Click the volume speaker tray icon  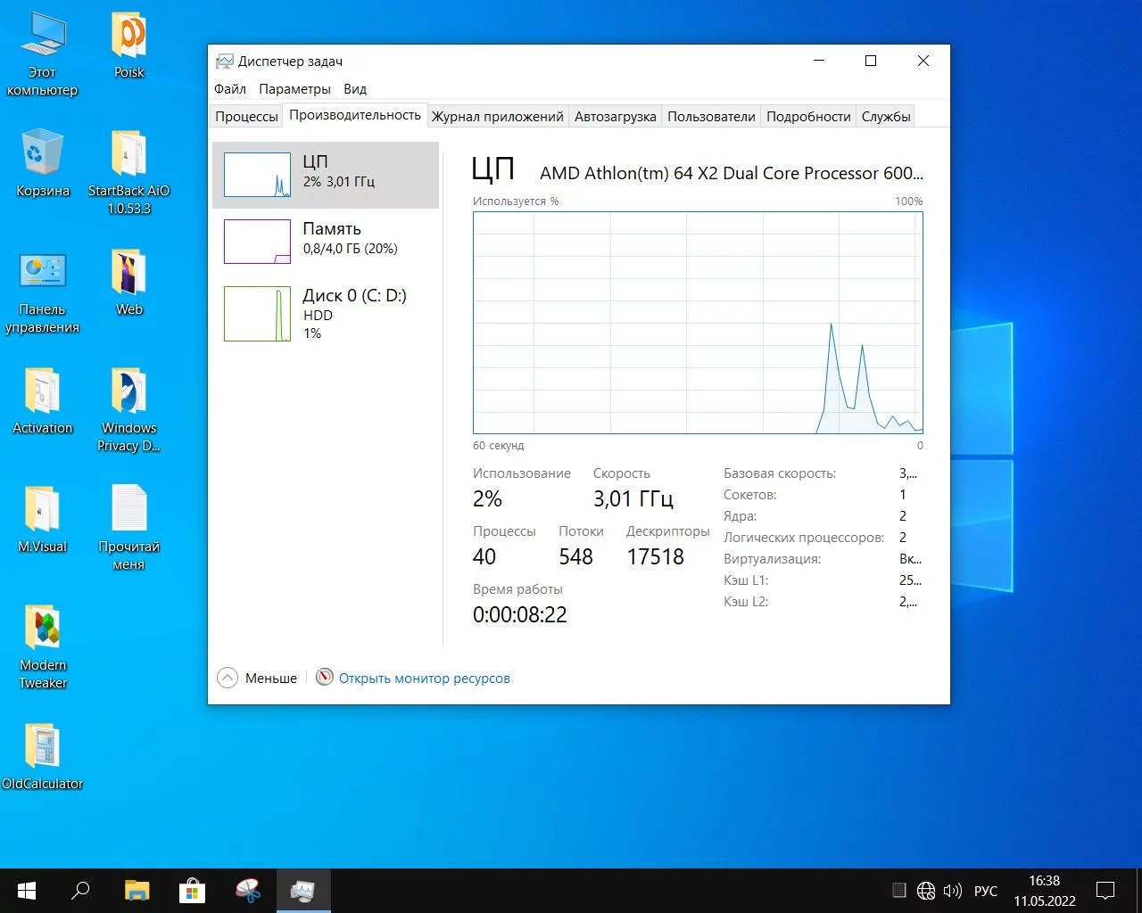(x=953, y=891)
